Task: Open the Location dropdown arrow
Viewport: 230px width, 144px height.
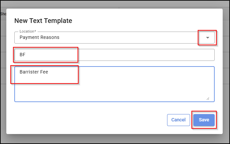Action: (208, 38)
